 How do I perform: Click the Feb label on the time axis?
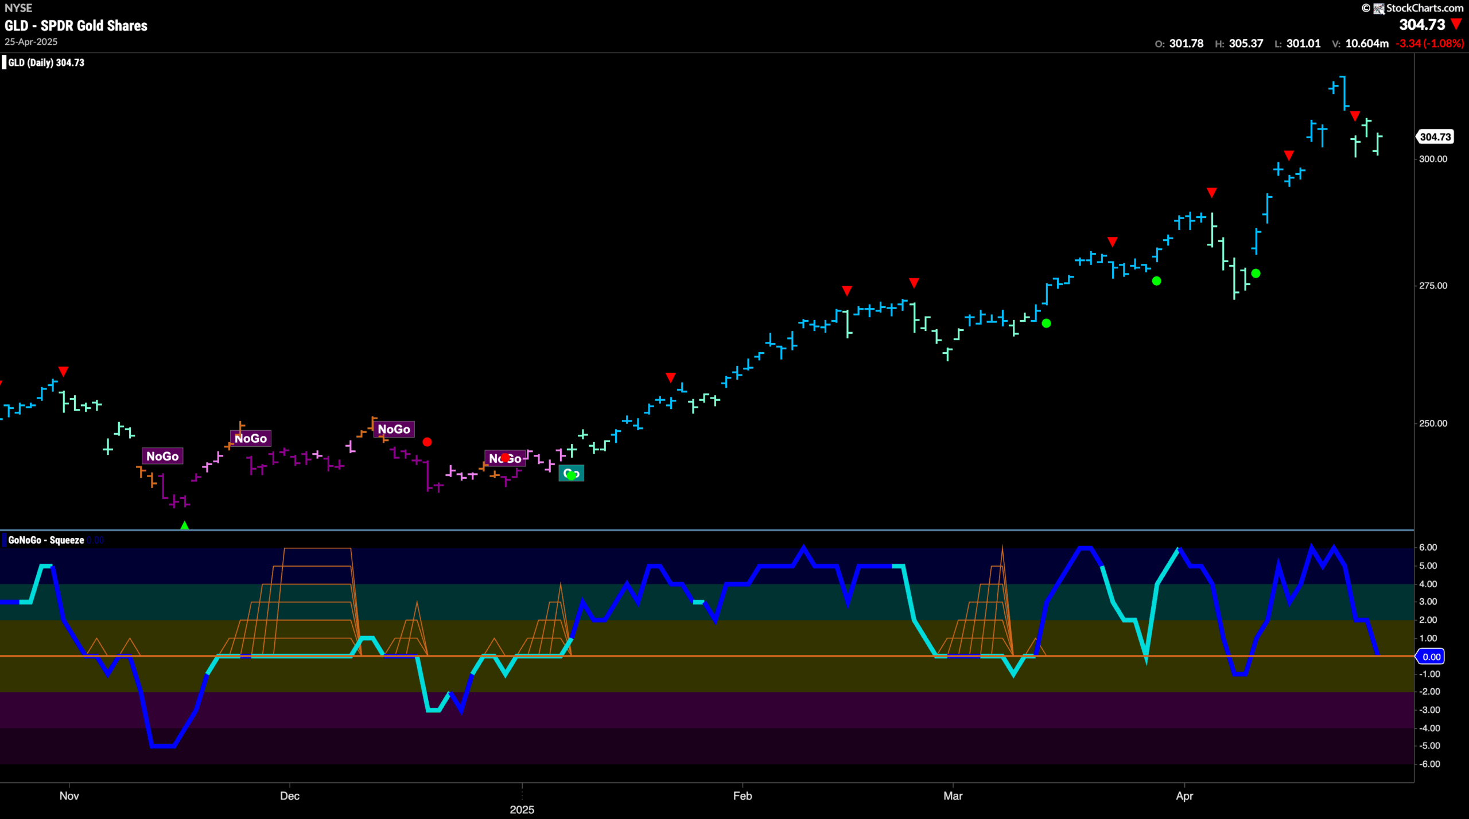point(743,796)
